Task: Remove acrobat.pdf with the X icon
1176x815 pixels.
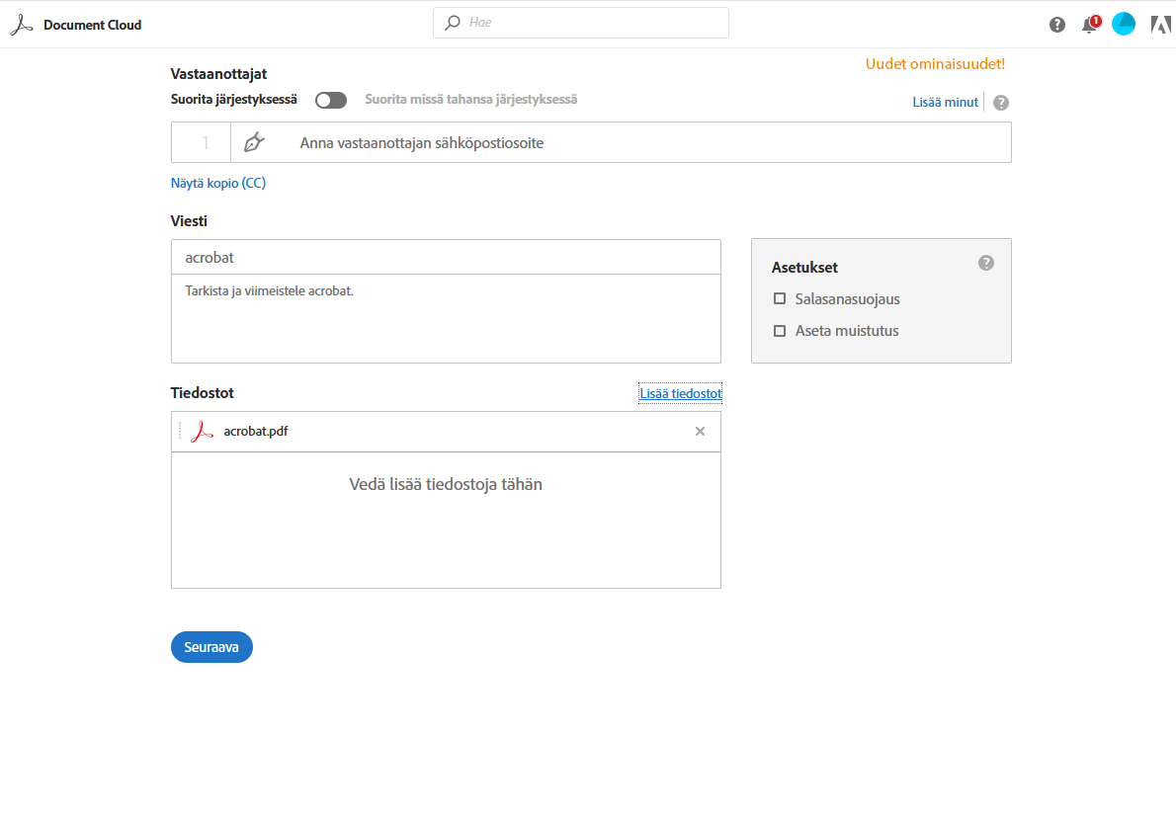Action: pyautogui.click(x=700, y=432)
